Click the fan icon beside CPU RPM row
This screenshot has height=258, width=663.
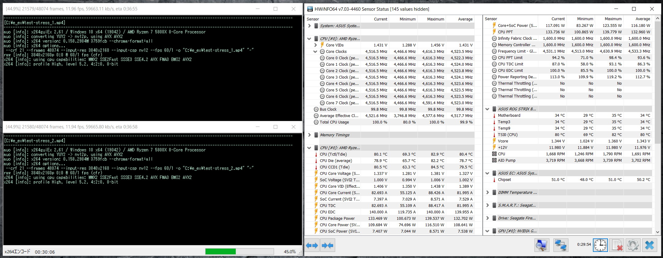tap(494, 154)
